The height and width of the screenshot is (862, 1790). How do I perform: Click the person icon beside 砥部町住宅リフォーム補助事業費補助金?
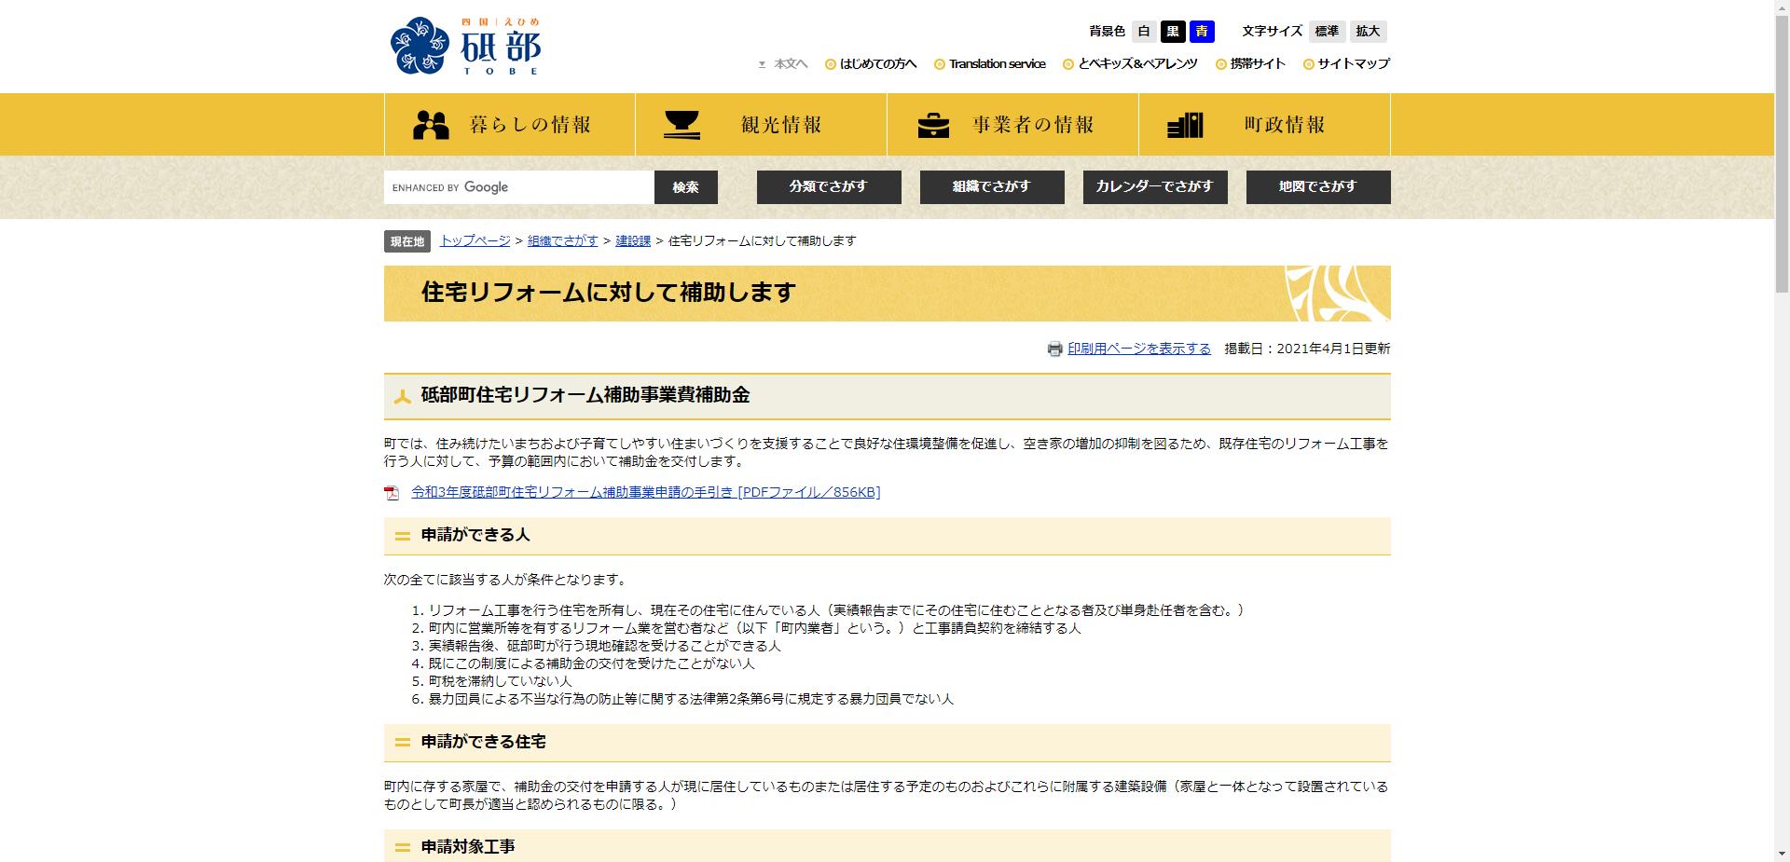point(402,395)
